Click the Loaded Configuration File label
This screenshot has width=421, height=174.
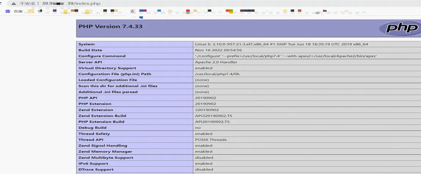click(108, 80)
